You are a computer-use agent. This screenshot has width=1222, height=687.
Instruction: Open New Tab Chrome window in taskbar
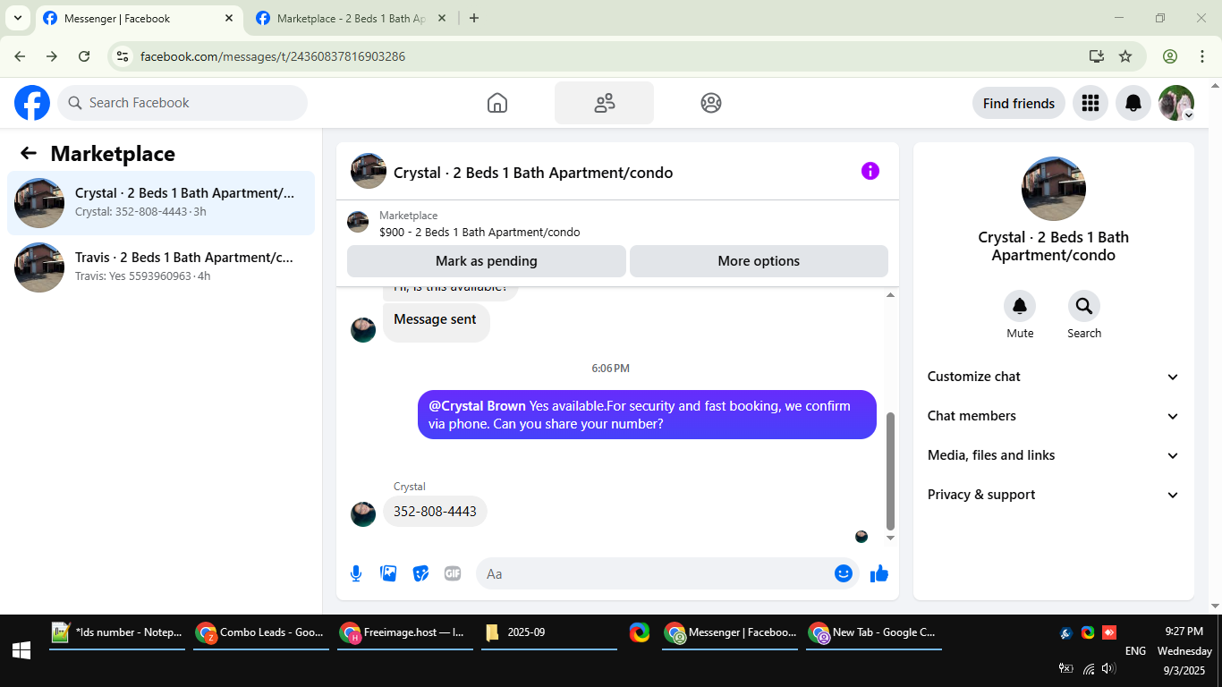coord(874,632)
